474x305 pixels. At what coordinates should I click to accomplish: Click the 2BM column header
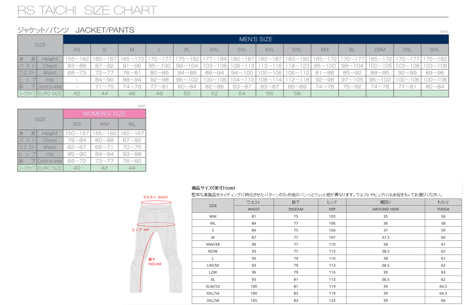tap(380, 49)
